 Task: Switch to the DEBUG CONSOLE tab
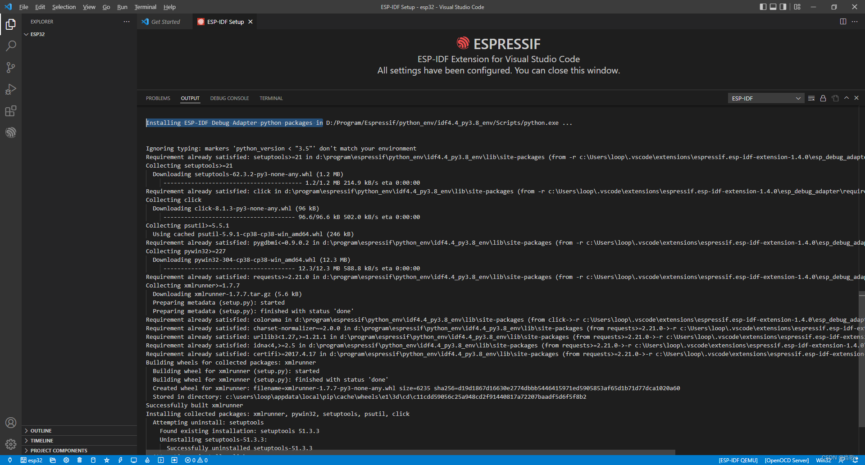pos(229,98)
